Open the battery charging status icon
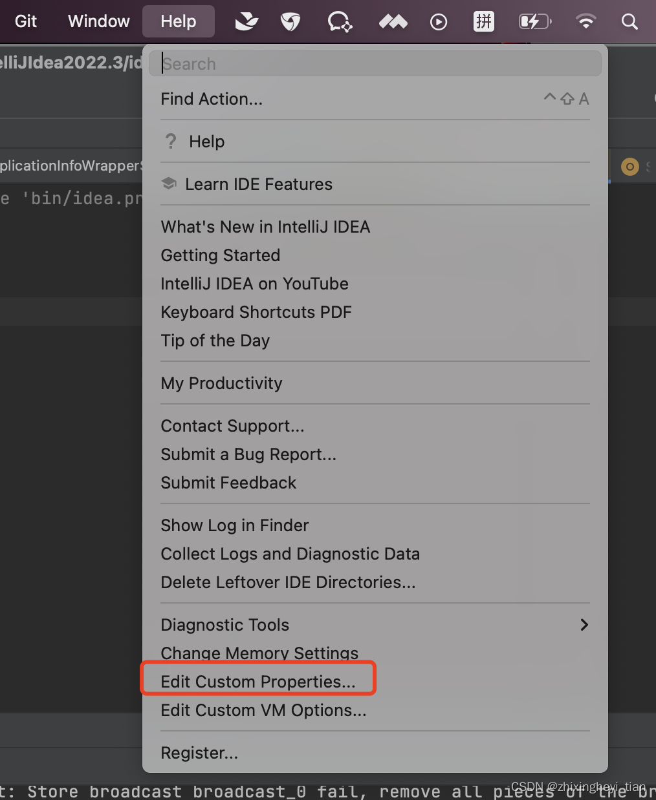The image size is (656, 800). (535, 22)
